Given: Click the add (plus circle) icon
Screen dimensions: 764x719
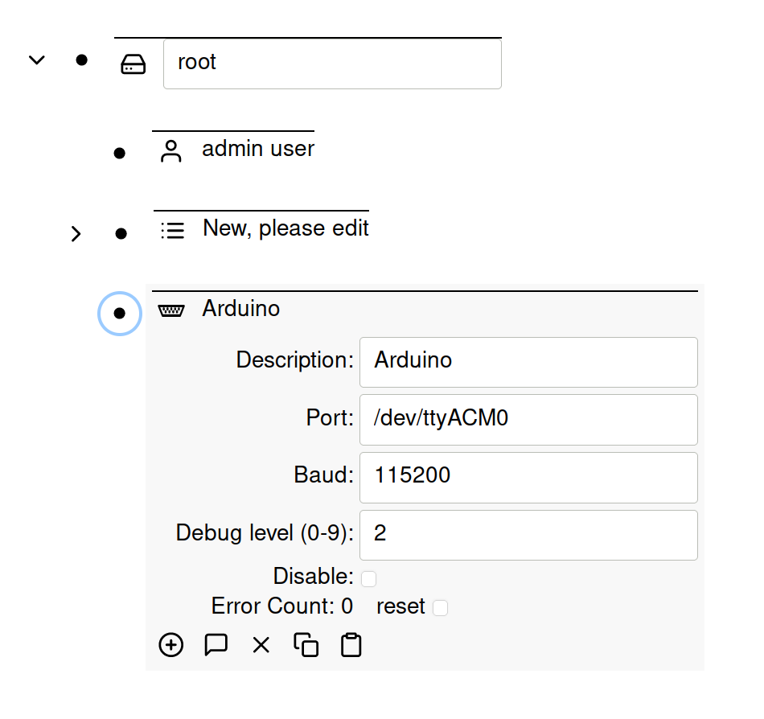Looking at the screenshot, I should pyautogui.click(x=170, y=645).
